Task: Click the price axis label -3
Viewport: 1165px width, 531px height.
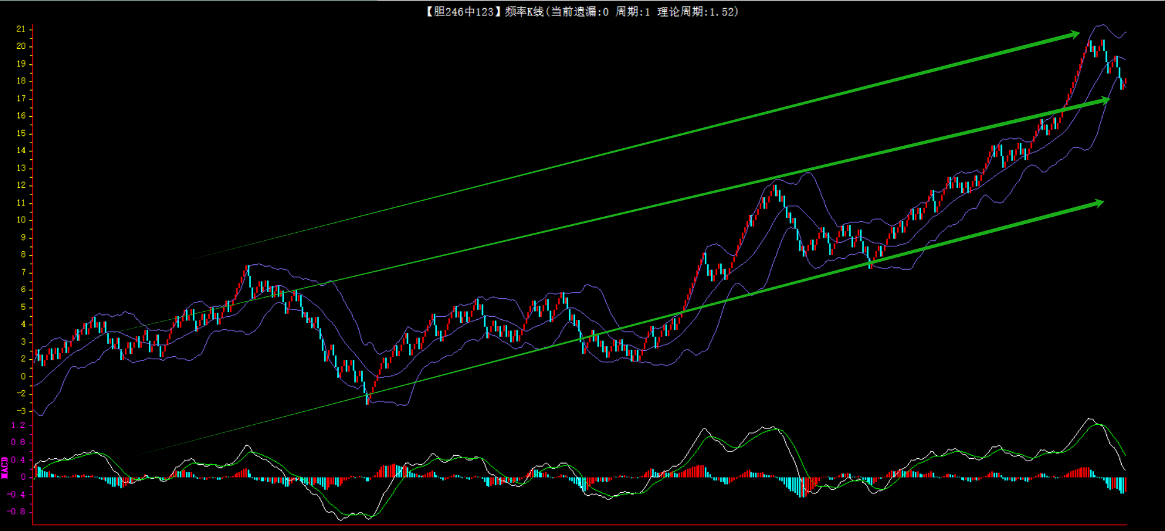Action: 21,411
